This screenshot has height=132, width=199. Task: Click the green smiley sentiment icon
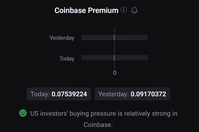tap(23, 113)
